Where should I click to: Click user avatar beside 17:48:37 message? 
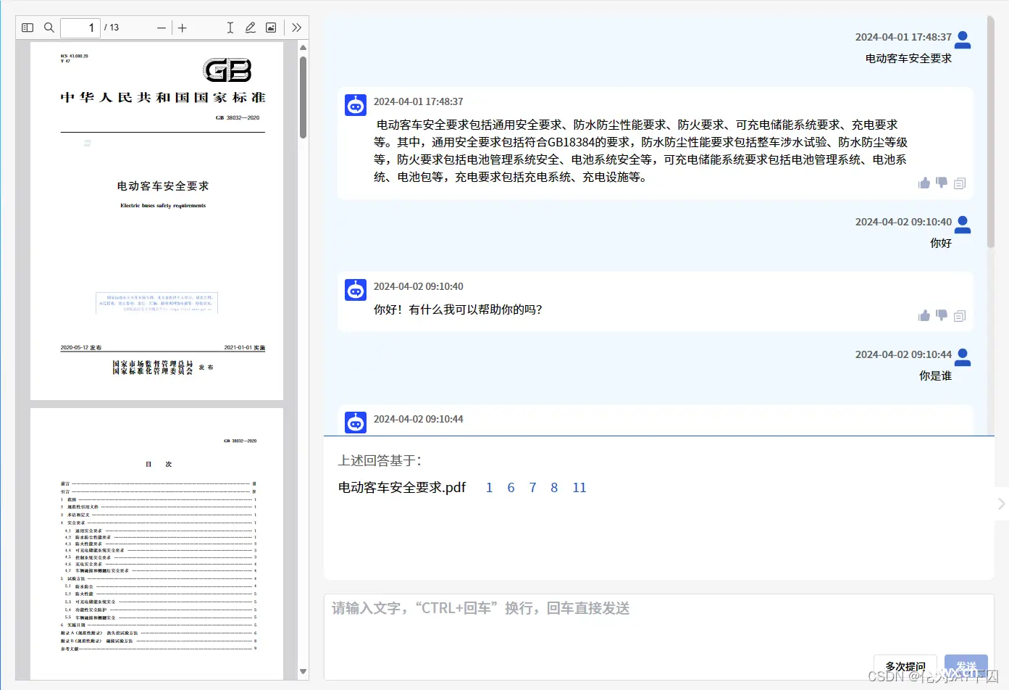963,40
